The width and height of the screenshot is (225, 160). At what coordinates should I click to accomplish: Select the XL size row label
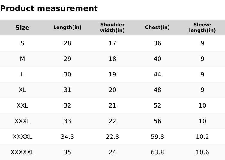tap(22, 90)
